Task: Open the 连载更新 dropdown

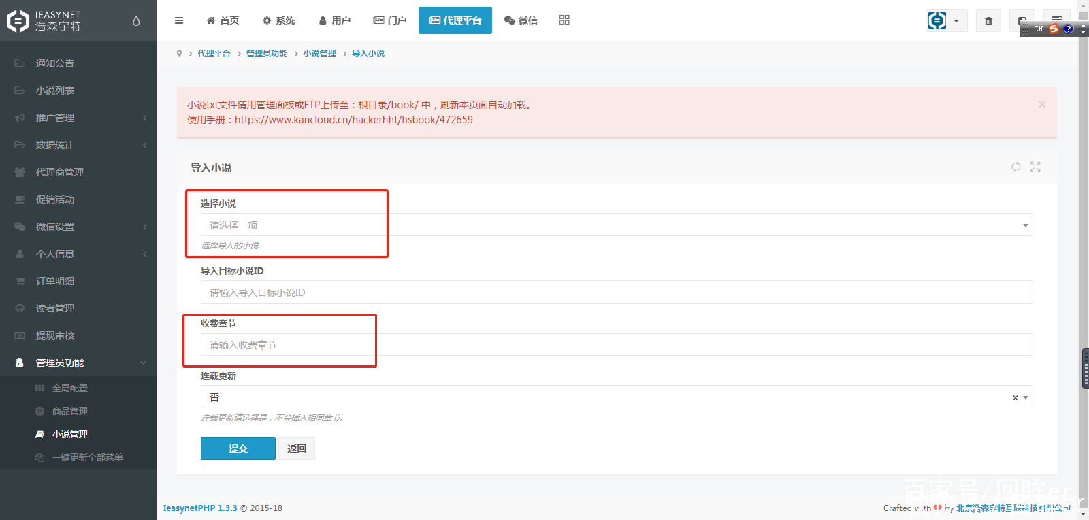Action: click(x=617, y=397)
